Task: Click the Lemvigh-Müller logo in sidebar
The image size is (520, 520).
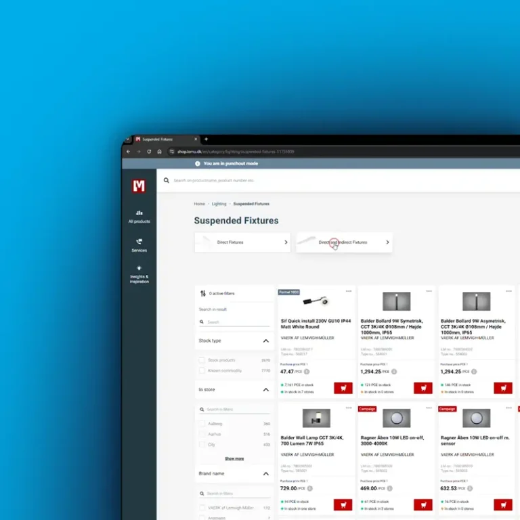Action: coord(139,186)
